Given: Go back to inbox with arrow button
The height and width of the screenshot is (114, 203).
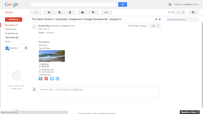Looking at the screenshot, I should click(36, 12).
